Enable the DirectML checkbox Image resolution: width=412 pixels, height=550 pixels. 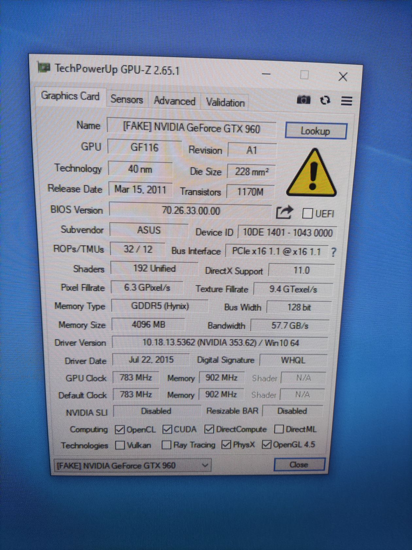279,429
